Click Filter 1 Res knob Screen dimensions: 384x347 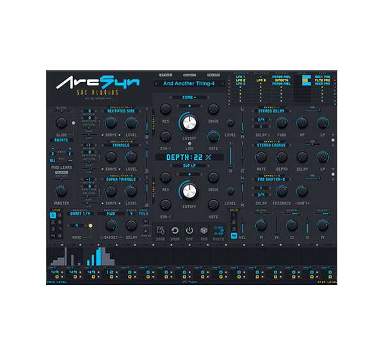coord(166,109)
